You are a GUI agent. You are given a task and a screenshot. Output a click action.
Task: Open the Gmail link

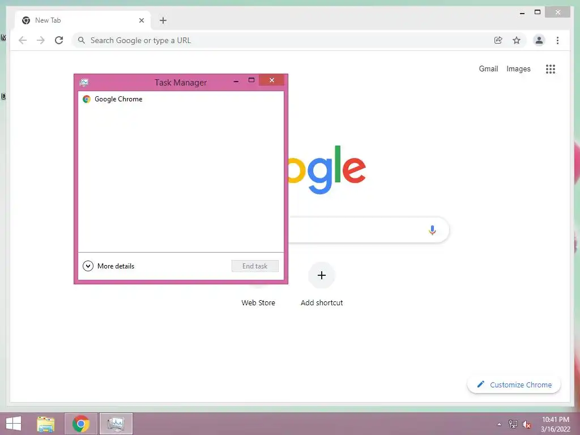pos(488,69)
